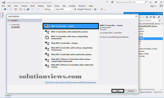This screenshot has width=164, height=98.
Task: Click the Navigate Forward arrow icon
Action: [x=11, y=9]
